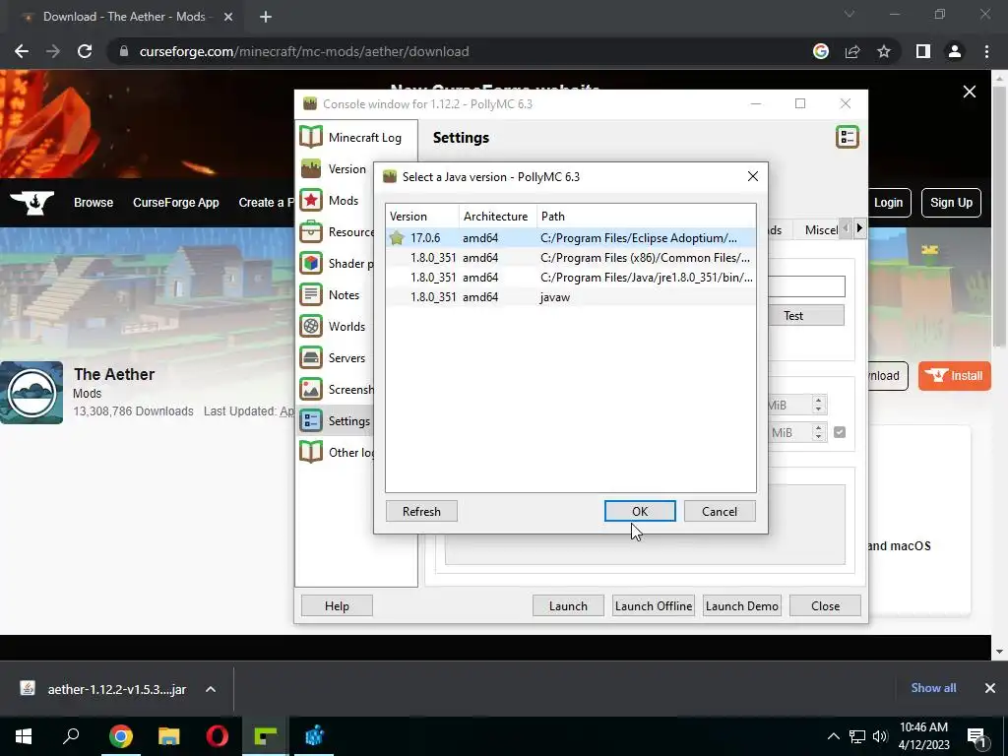The height and width of the screenshot is (756, 1008).
Task: Open File Explorer from the taskbar
Action: [x=169, y=735]
